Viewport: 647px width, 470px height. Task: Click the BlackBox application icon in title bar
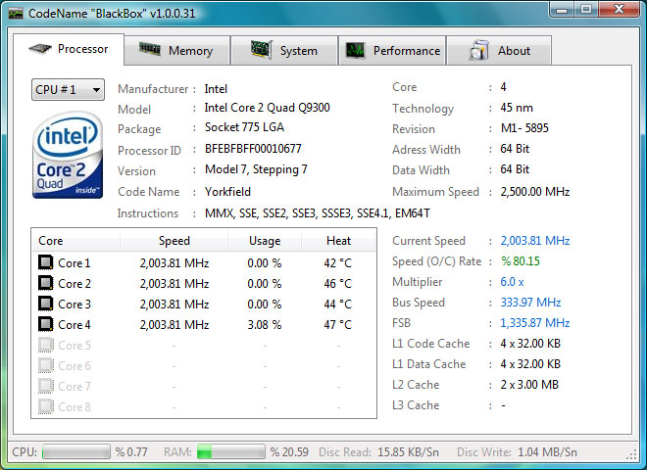pos(16,13)
